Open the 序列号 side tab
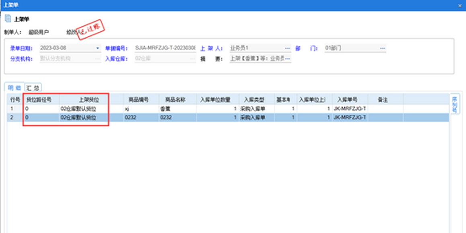Screen dimensions: 466x233 tap(455, 104)
